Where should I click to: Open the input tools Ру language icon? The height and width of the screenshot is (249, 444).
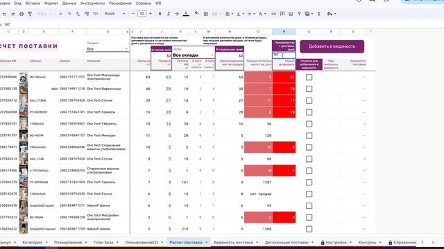(332, 14)
